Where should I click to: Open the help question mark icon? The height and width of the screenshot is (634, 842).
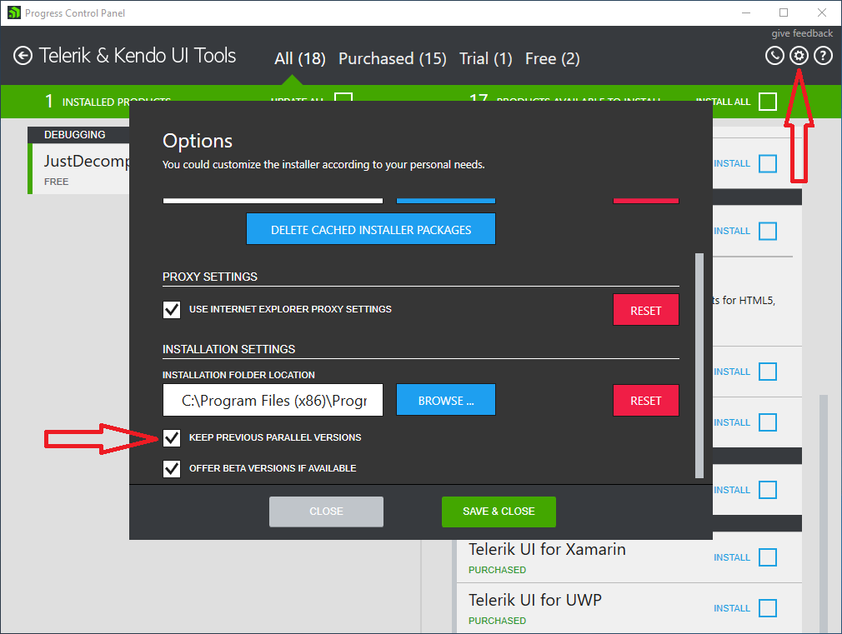click(x=823, y=55)
